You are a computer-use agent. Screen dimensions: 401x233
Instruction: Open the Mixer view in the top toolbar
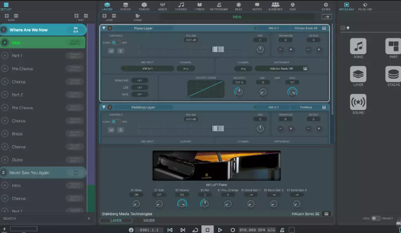(x=162, y=6)
